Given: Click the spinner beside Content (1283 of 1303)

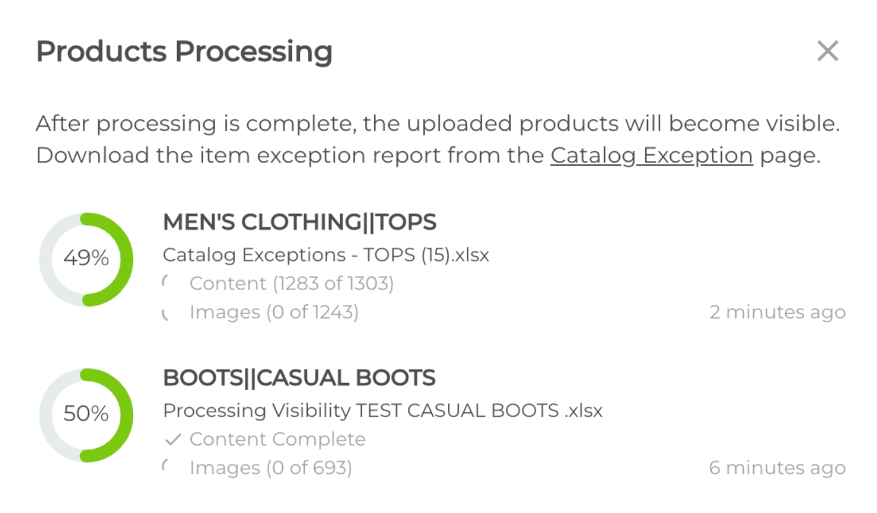Looking at the screenshot, I should (x=166, y=281).
